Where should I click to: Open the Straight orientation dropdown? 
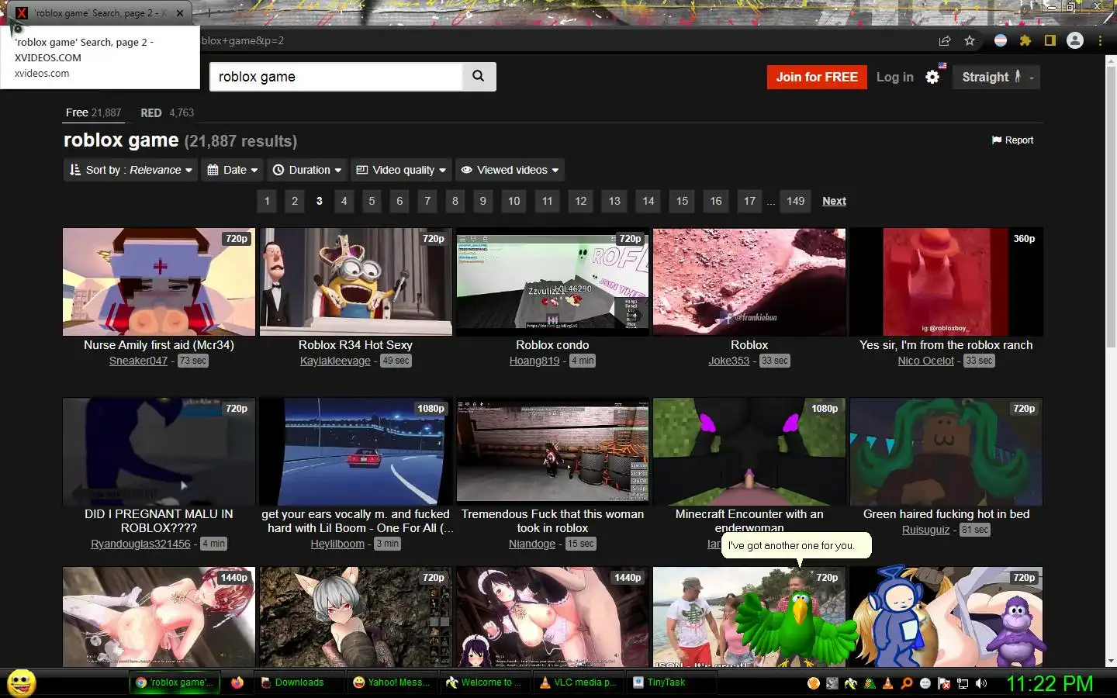pyautogui.click(x=997, y=77)
